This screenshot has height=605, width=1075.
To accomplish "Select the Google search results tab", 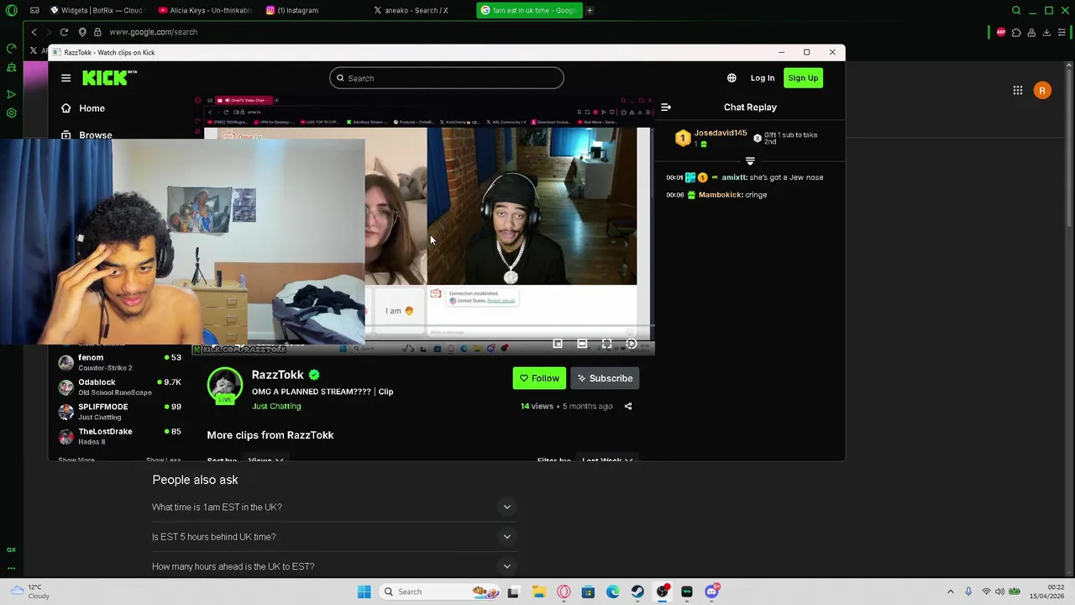I will (x=528, y=10).
